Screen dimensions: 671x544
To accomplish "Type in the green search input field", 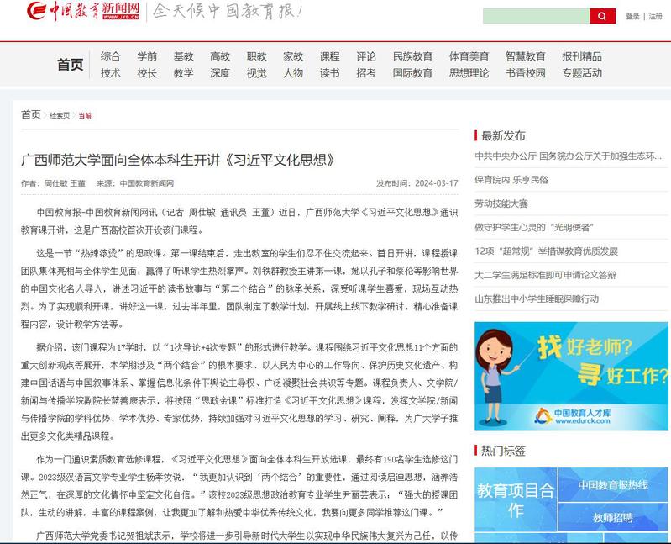I will coord(536,16).
